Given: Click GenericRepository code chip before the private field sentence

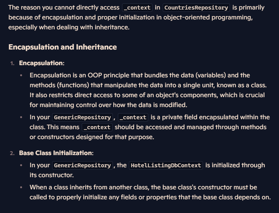Looking at the screenshot, I should tap(82, 117).
